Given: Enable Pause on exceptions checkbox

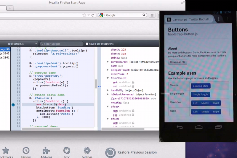Looking at the screenshot, I should [87, 44].
